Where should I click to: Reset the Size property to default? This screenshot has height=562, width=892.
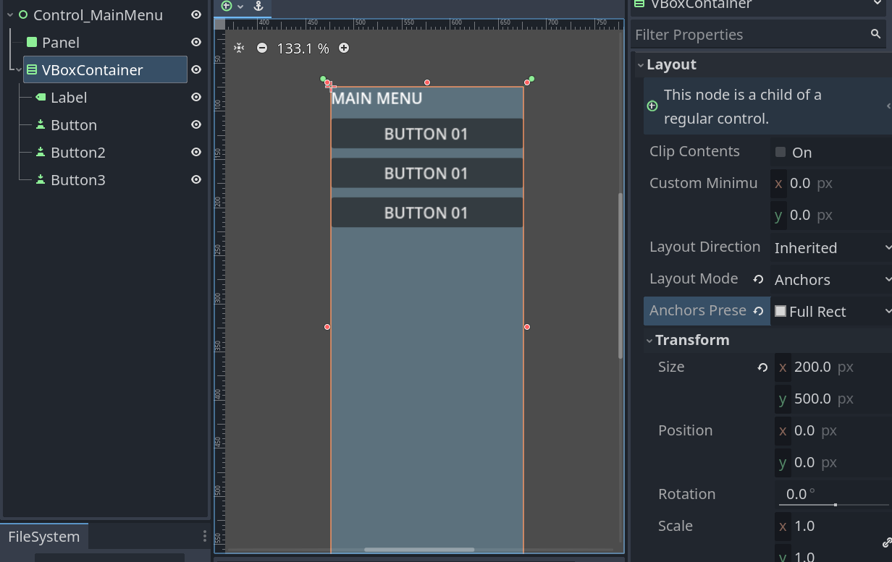(762, 367)
